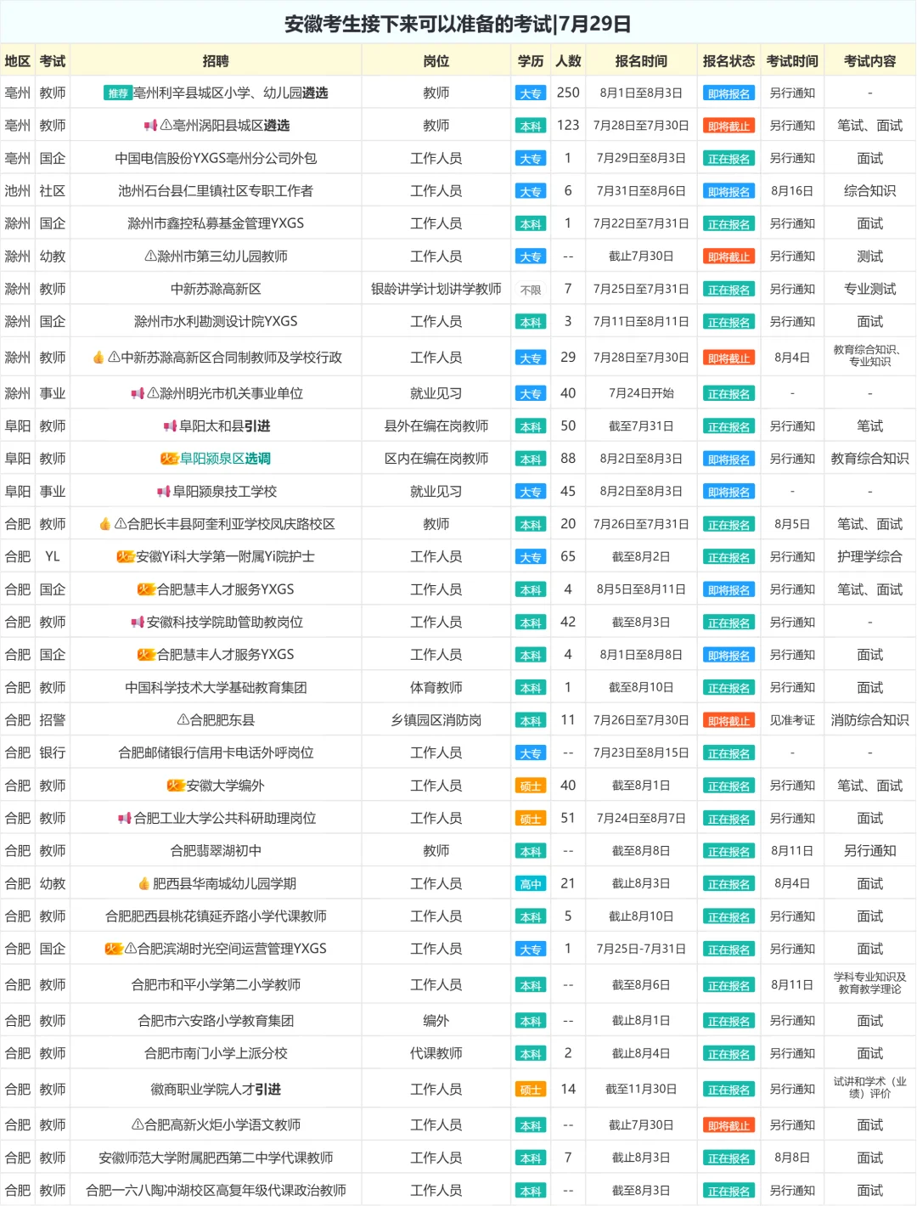
Task: Select the 县外在编在岗教师 position cell
Action: coord(436,426)
